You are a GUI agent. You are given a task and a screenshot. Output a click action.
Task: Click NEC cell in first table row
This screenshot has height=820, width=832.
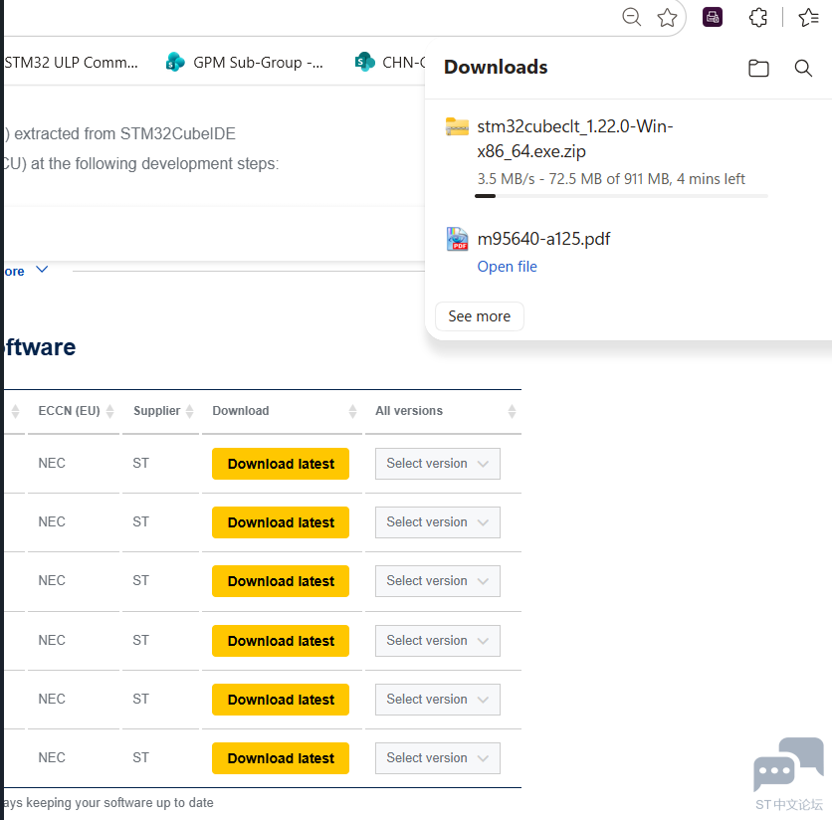(x=52, y=464)
